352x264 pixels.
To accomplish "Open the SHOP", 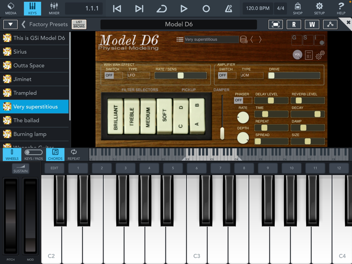I will pyautogui.click(x=298, y=8).
